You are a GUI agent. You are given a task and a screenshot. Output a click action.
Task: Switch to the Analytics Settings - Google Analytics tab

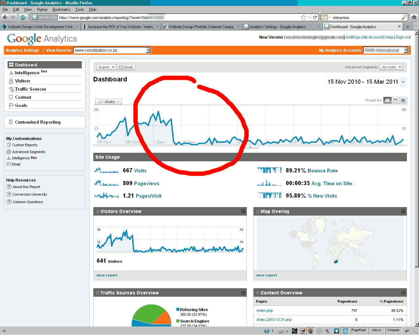click(282, 27)
